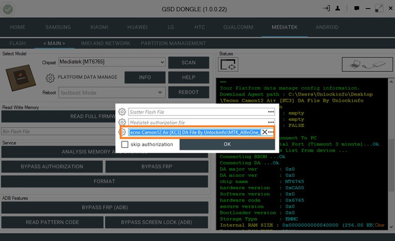
Task: Open the user account icon in title bar
Action: click(338, 9)
